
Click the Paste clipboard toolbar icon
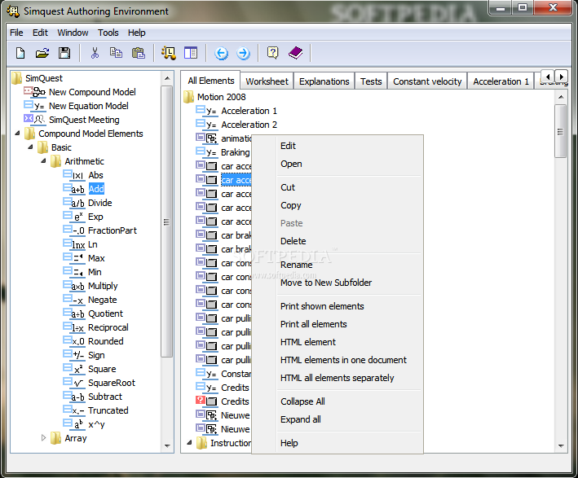[x=139, y=53]
